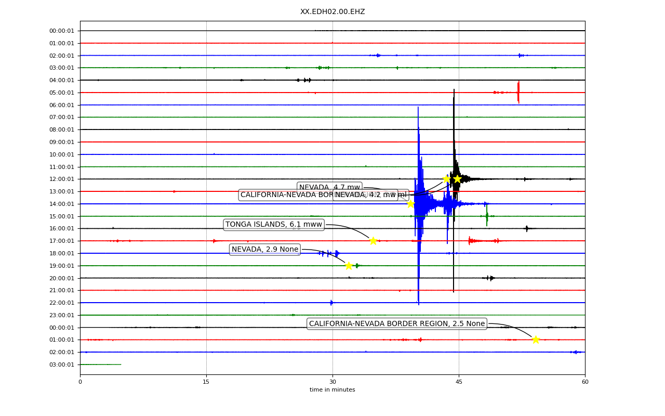The image size is (665, 416).
Task: Select the 23:00:01 trace label
Action: [x=62, y=315]
